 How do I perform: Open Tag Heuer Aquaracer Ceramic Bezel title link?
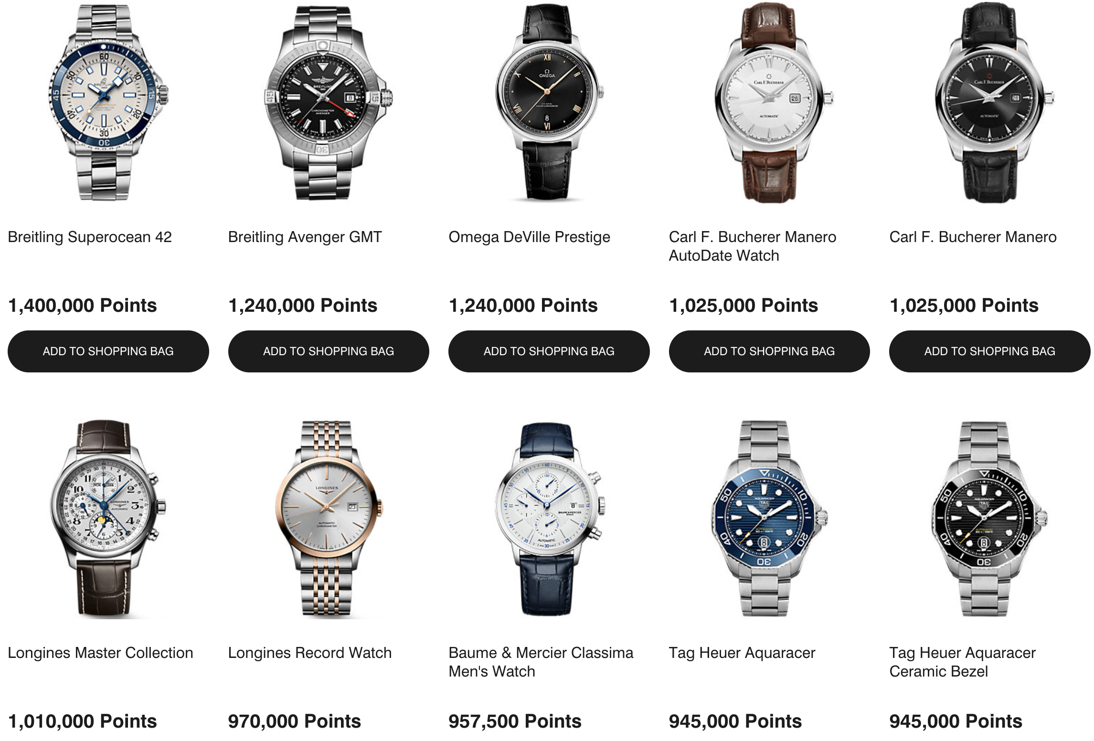pos(962,662)
